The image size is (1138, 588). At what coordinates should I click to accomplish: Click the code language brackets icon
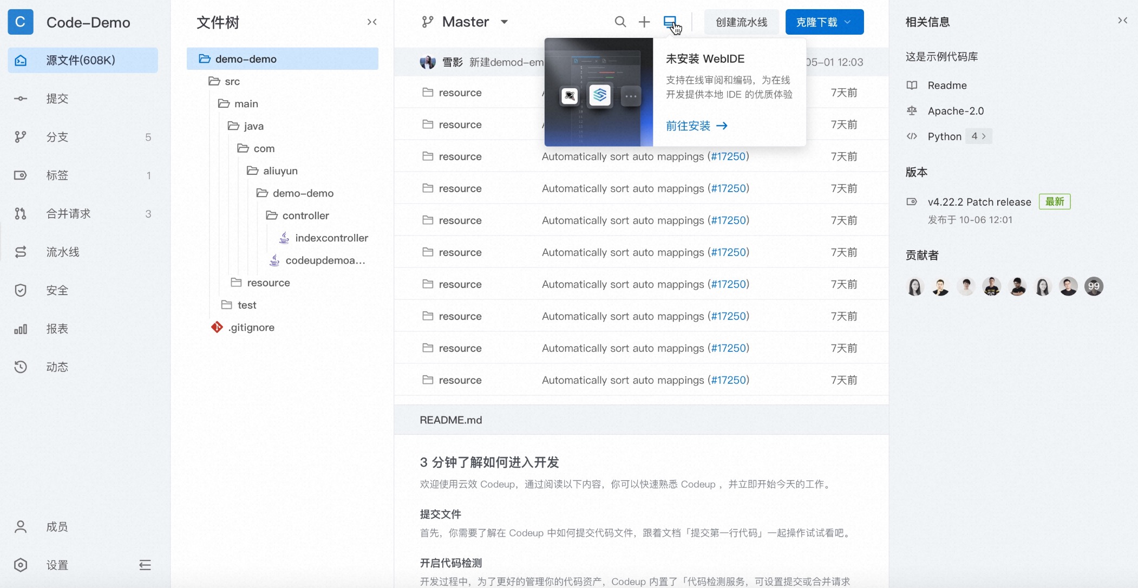click(x=912, y=136)
